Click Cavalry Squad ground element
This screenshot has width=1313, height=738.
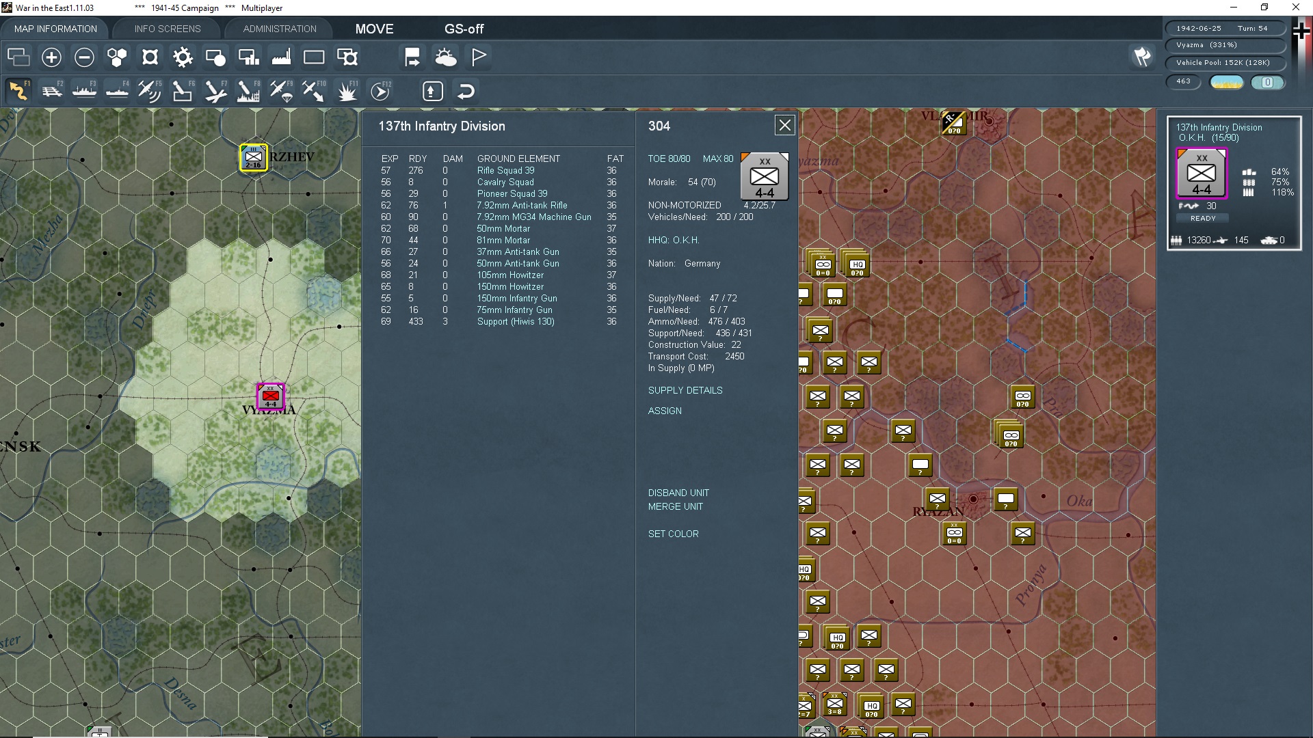point(505,182)
